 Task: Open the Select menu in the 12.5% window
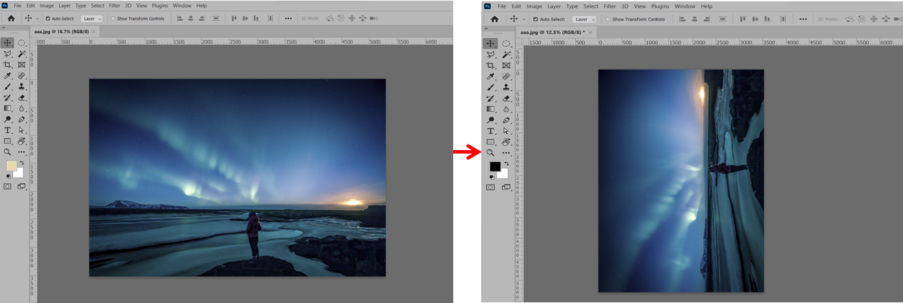591,6
